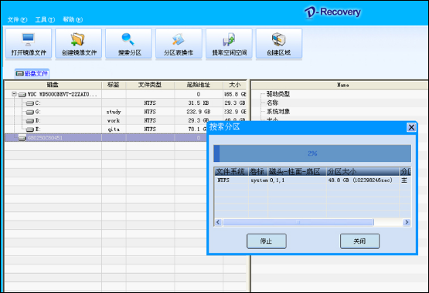Open the 文件(F) menu
This screenshot has width=429, height=293.
pos(17,19)
